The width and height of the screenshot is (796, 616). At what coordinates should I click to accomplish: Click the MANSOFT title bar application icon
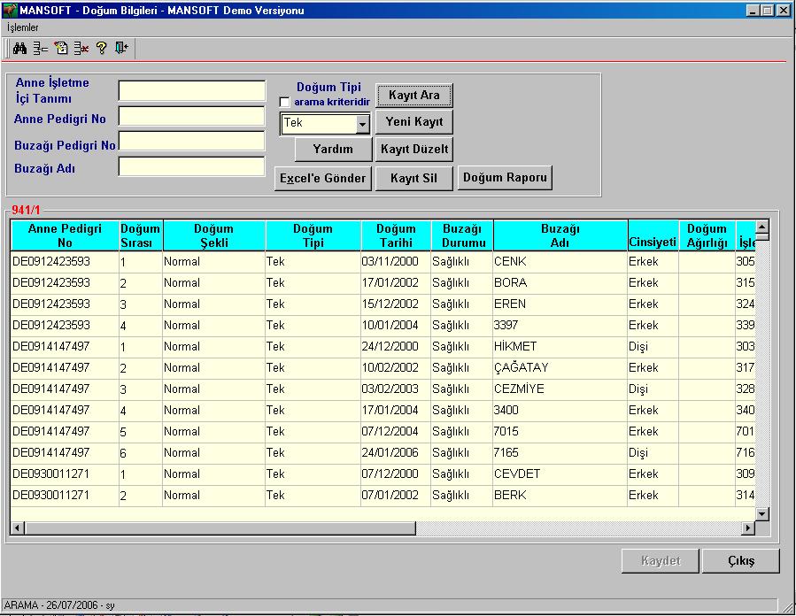pyautogui.click(x=10, y=10)
